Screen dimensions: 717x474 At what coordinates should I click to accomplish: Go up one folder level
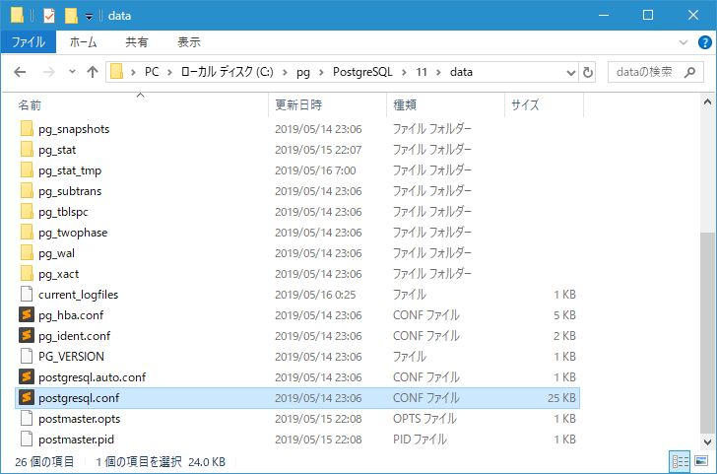tap(93, 72)
